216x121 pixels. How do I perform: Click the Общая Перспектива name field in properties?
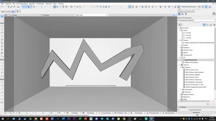(195, 110)
